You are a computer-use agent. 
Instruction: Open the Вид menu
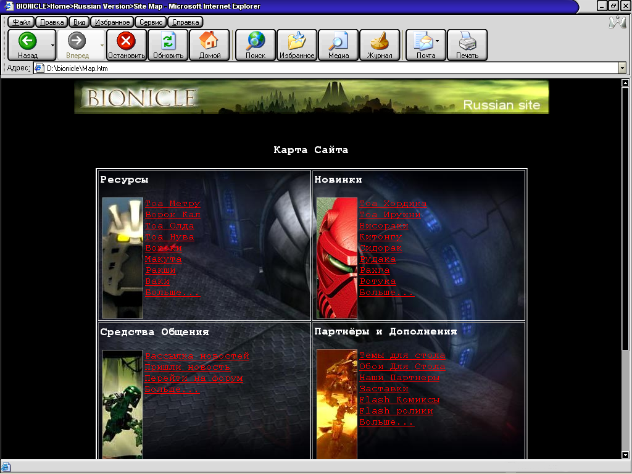(x=79, y=22)
